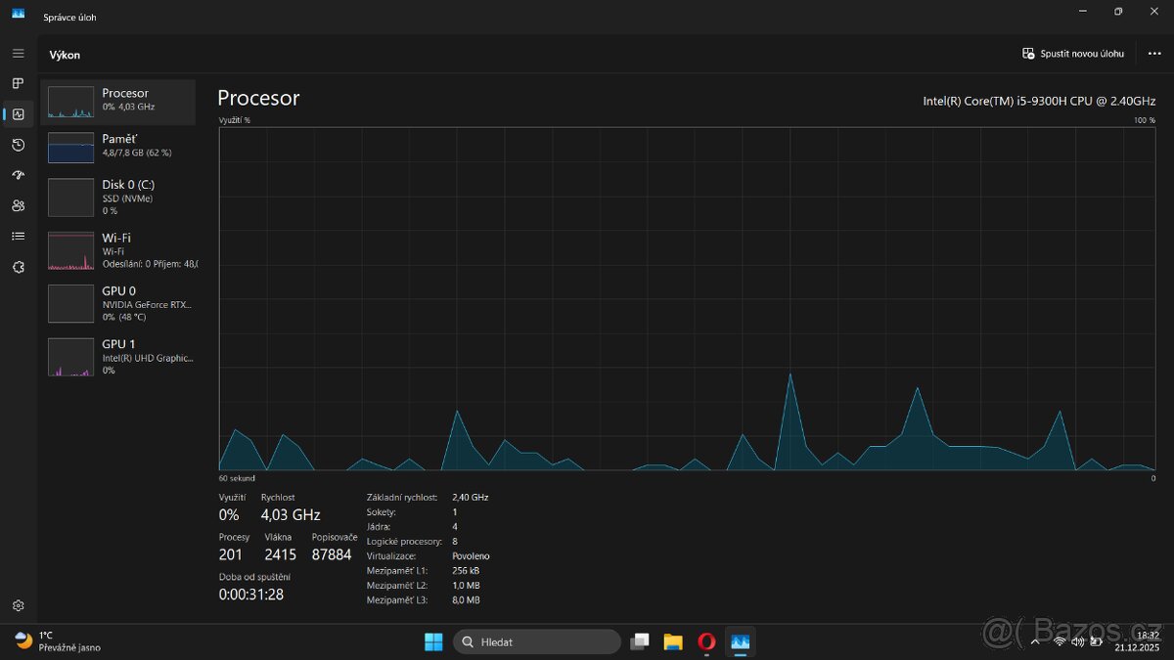Open the three-dot more options menu
Viewport: 1174px width, 660px height.
1154,54
